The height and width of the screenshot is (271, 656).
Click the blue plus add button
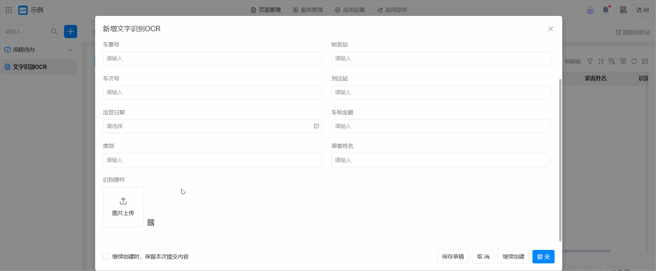tap(71, 31)
